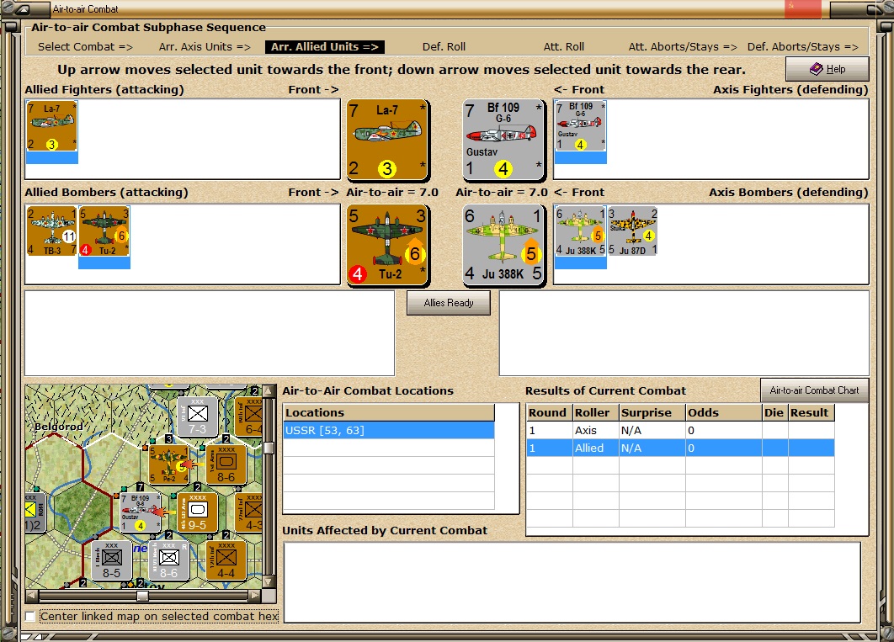This screenshot has width=894, height=642.
Task: Click the Locations column header
Action: click(389, 412)
